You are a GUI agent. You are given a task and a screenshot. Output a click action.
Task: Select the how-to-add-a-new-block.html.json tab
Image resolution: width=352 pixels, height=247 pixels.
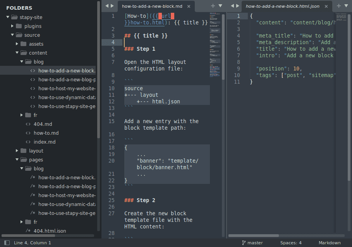coord(283,7)
